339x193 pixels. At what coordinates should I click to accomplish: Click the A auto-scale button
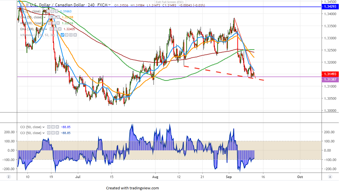click(330, 177)
